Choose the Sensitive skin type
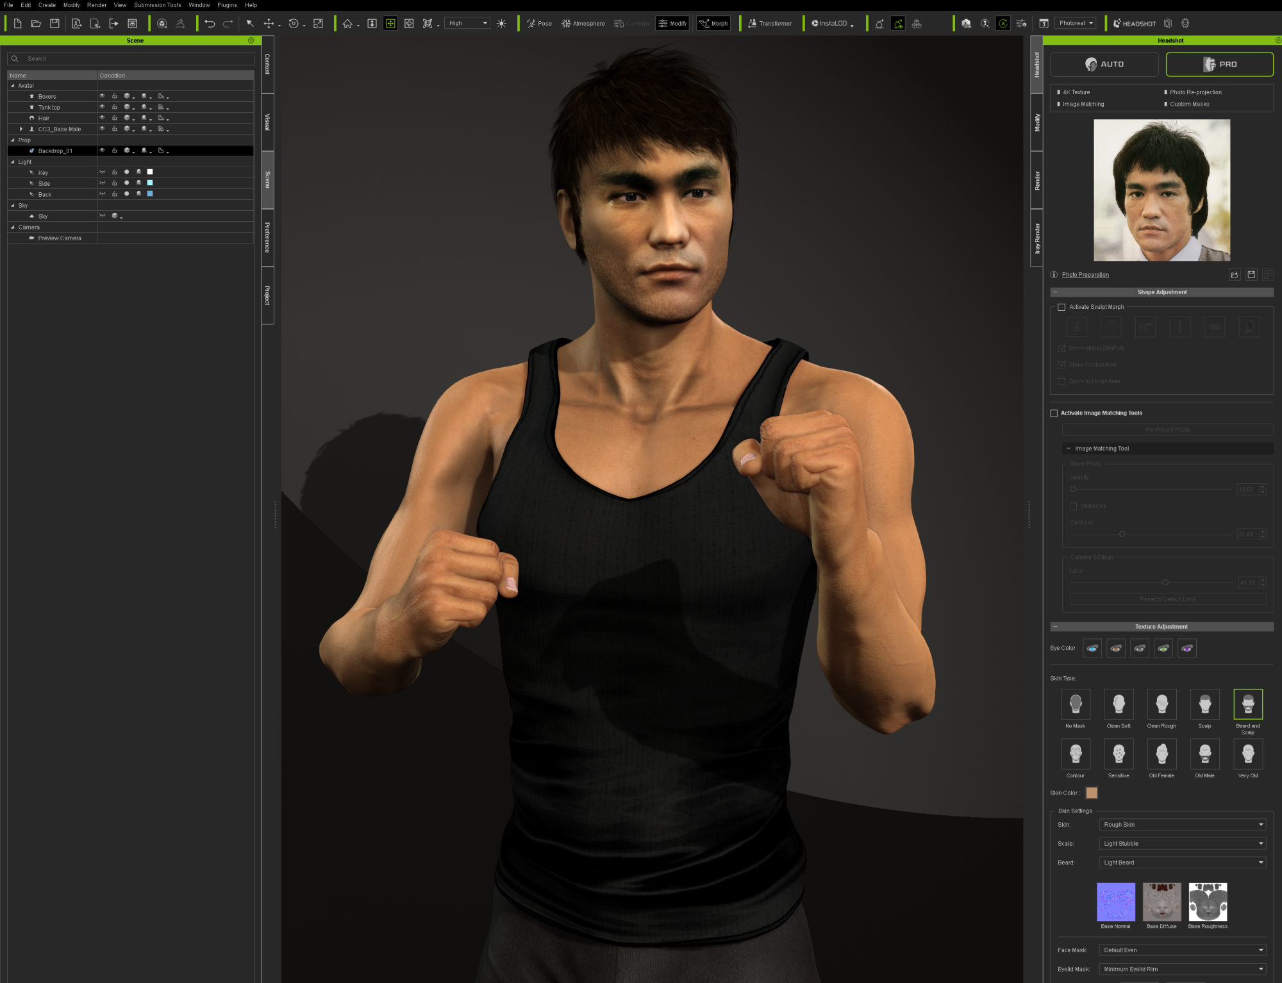 coord(1119,754)
